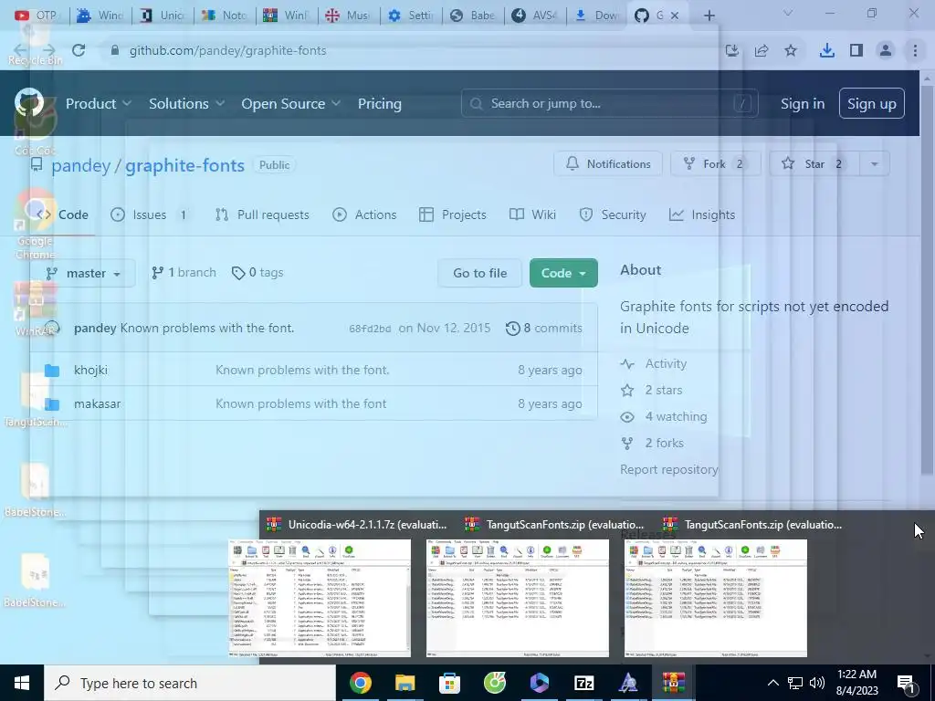Open 4 watching link in About
This screenshot has height=701, width=935.
click(665, 416)
